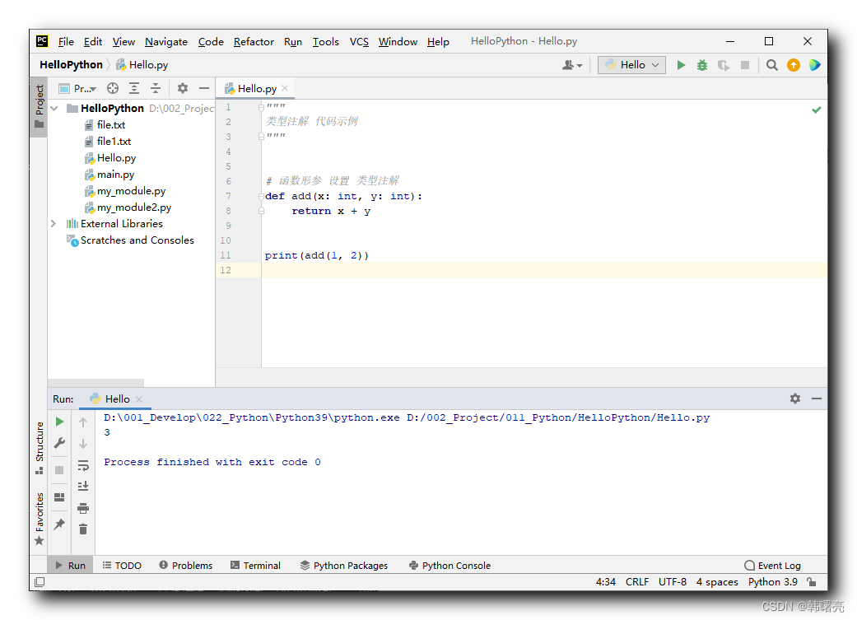Open Search Everywhere magnifier icon
The image size is (857, 620).
tap(771, 65)
